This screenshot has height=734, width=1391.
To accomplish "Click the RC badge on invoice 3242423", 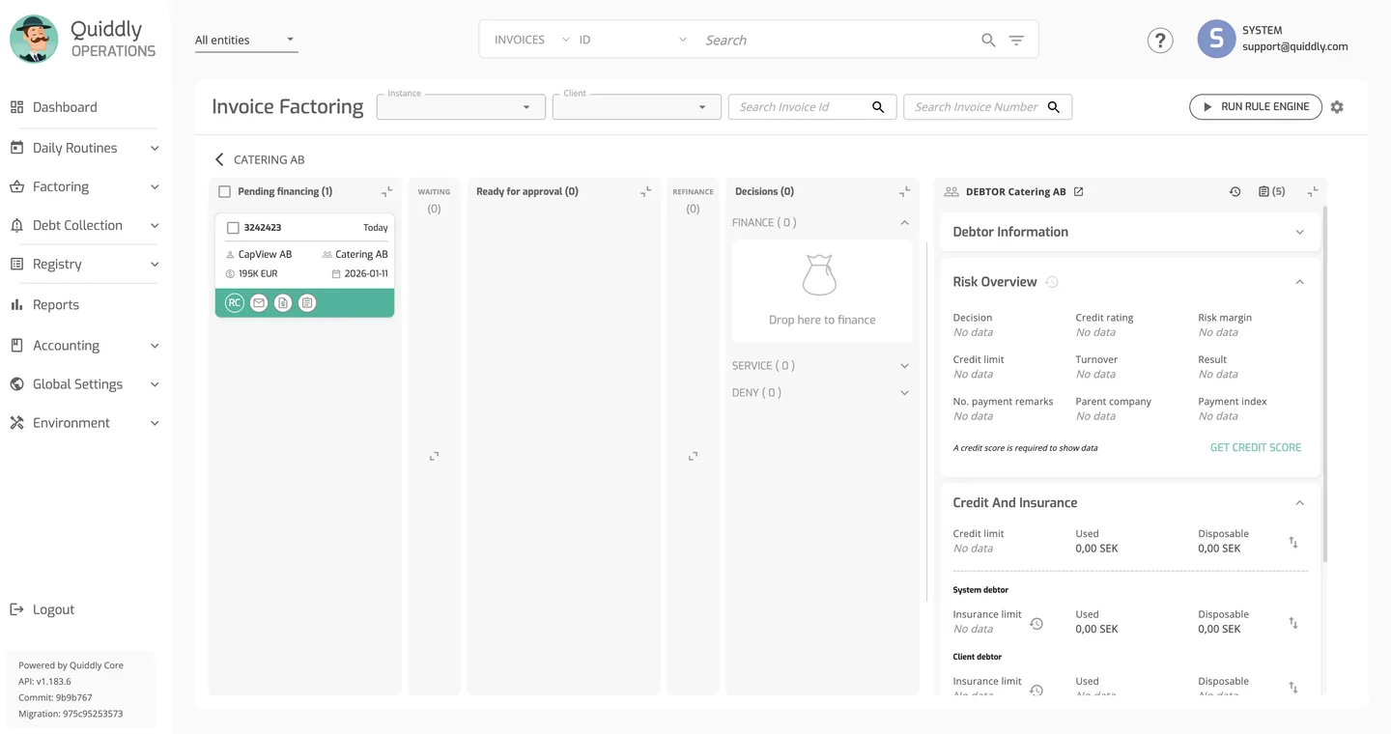I will [234, 303].
